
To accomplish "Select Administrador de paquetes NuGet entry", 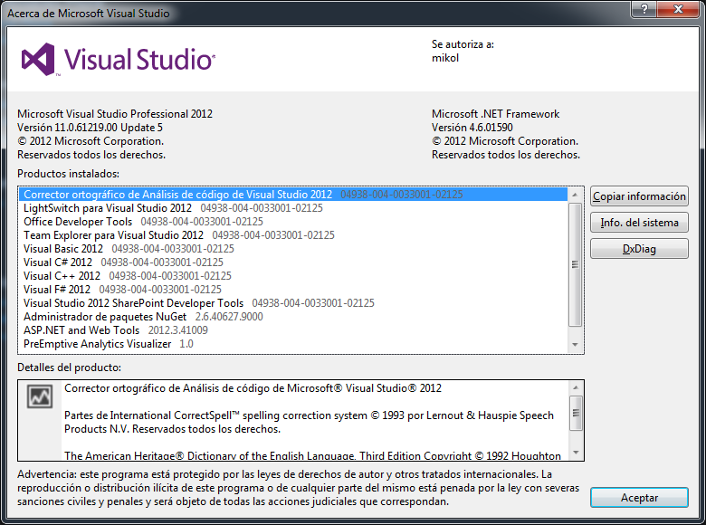I will tap(293, 317).
